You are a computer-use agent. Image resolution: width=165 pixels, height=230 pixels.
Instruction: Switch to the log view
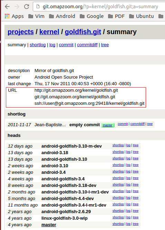point(52,45)
